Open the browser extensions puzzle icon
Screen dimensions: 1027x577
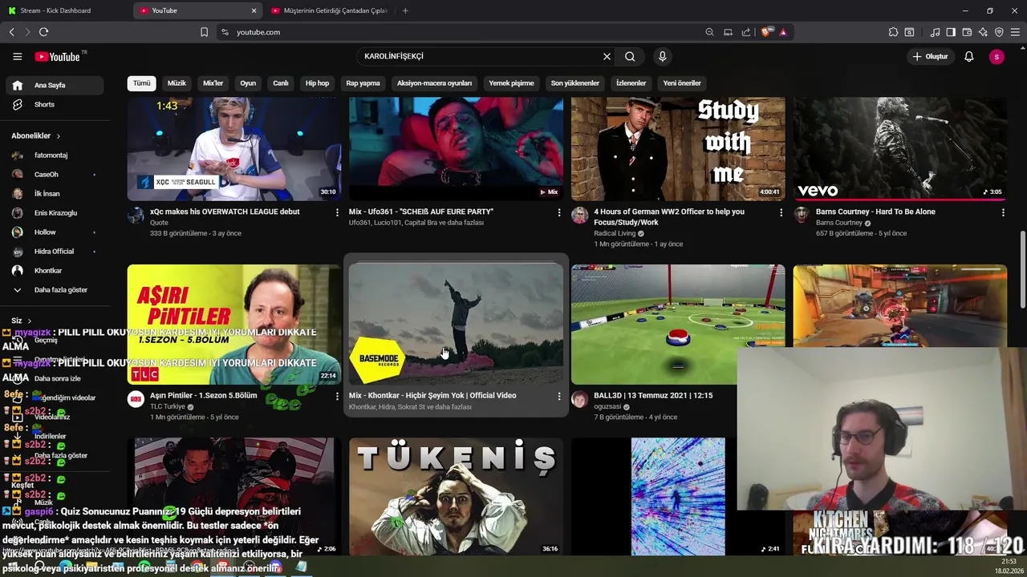click(893, 32)
